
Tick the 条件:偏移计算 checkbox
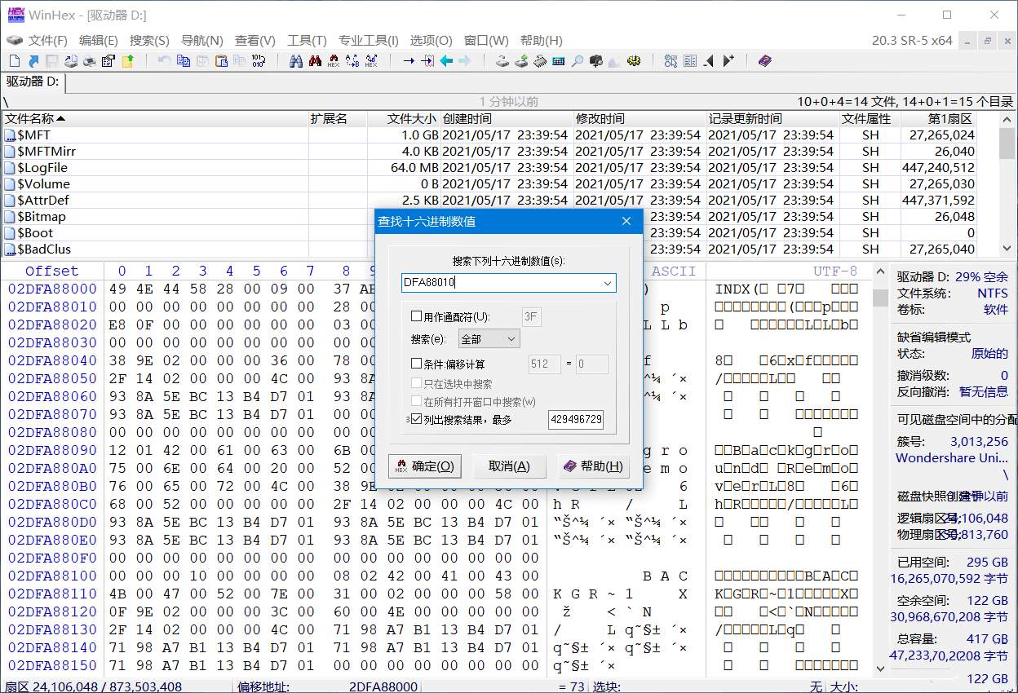pos(417,364)
